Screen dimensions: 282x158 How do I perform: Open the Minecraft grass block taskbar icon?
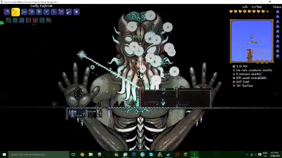[x=186, y=154]
